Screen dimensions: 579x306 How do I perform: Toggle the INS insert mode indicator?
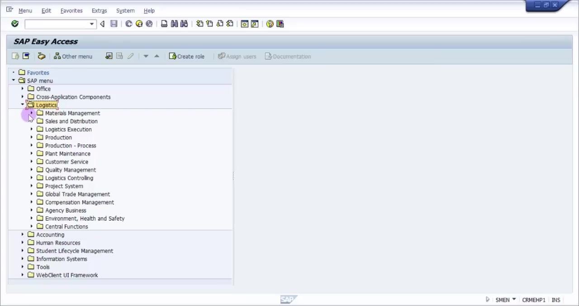556,300
